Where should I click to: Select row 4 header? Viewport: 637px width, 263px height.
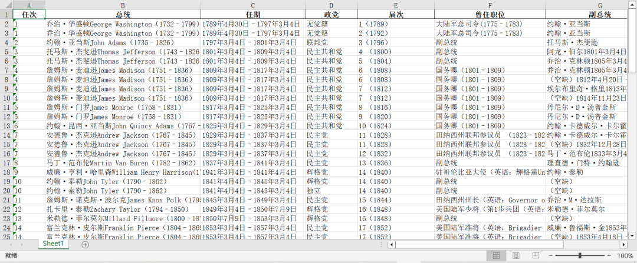coord(6,42)
